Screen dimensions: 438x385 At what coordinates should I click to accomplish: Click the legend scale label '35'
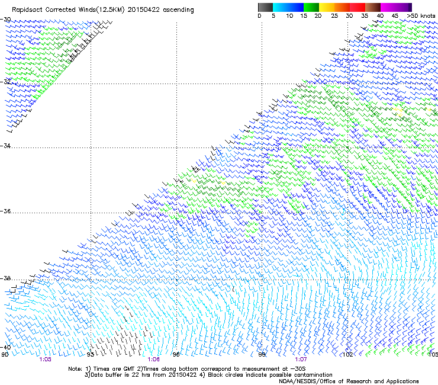[x=365, y=16]
